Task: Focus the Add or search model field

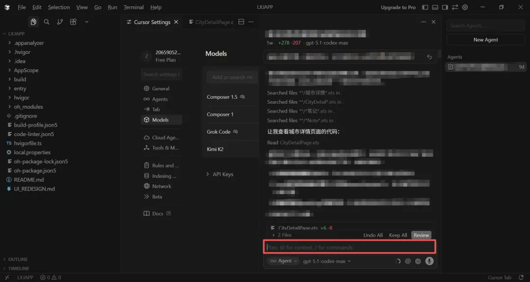Action: 232,77
